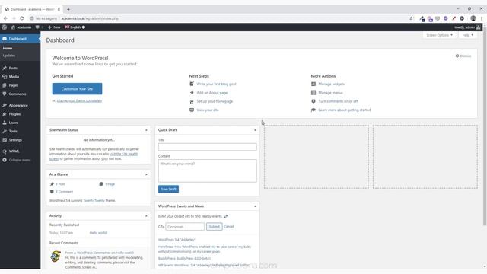This screenshot has height=274, width=487.
Task: Click Turn comments on or off link
Action: coord(338,101)
